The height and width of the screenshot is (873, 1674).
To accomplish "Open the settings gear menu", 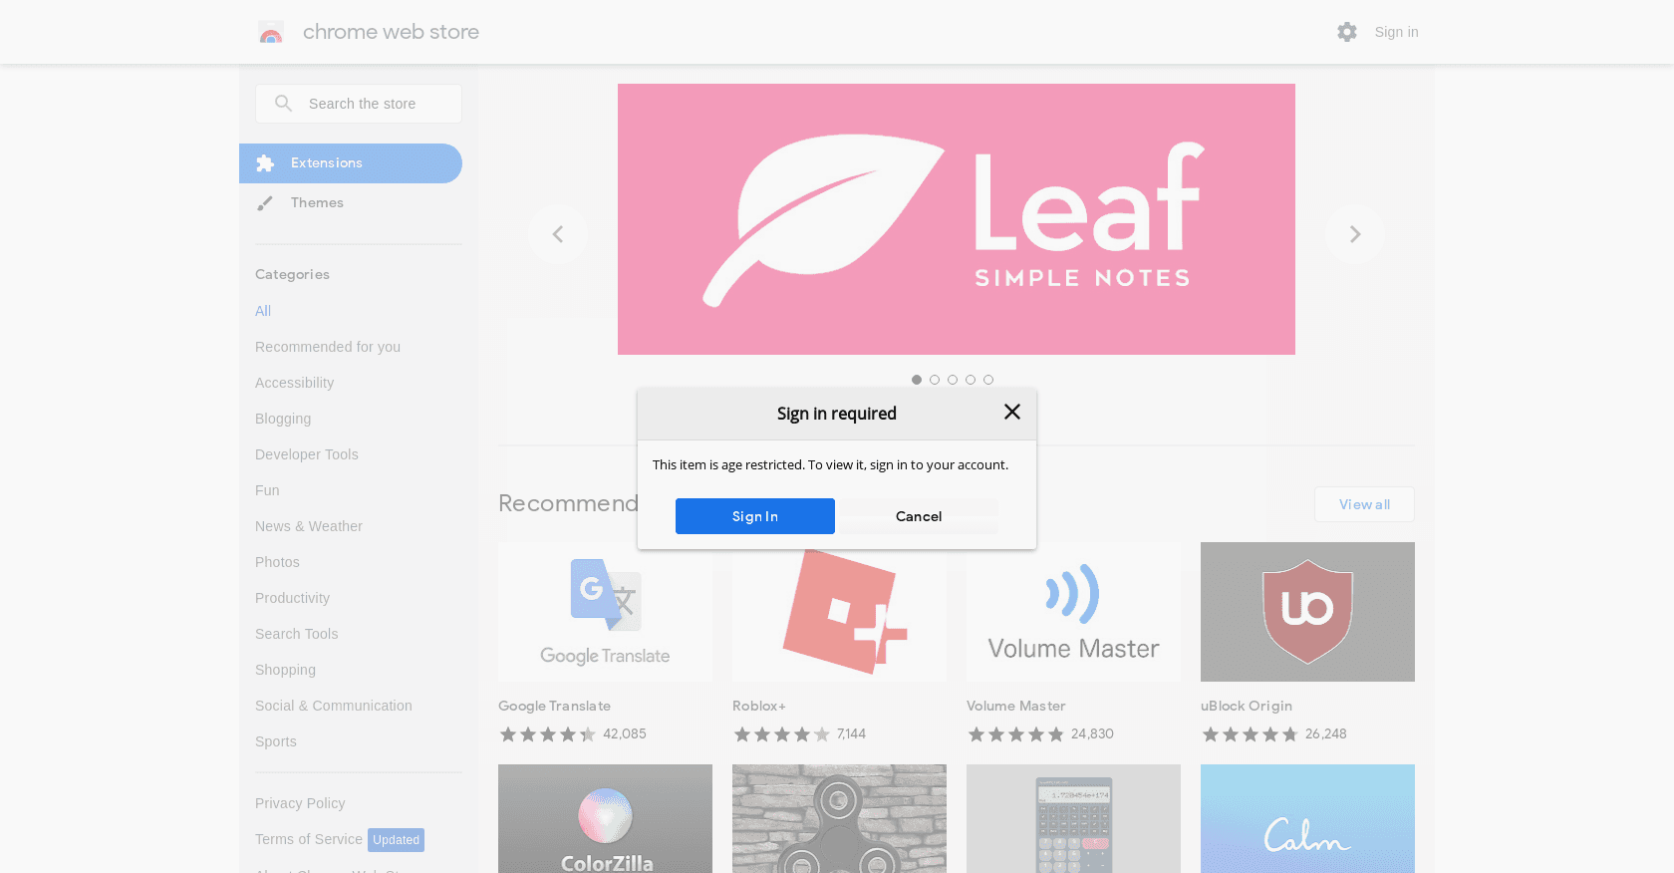I will tap(1347, 32).
